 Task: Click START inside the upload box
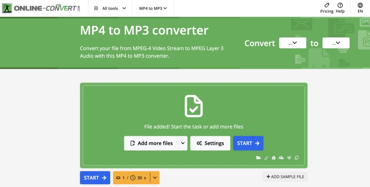[x=248, y=143]
